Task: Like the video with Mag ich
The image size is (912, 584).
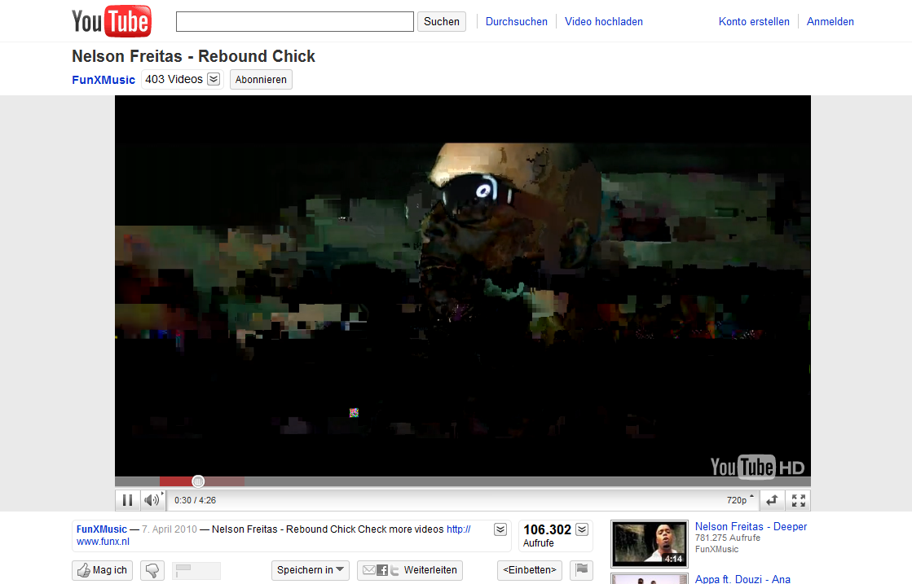Action: click(x=103, y=570)
